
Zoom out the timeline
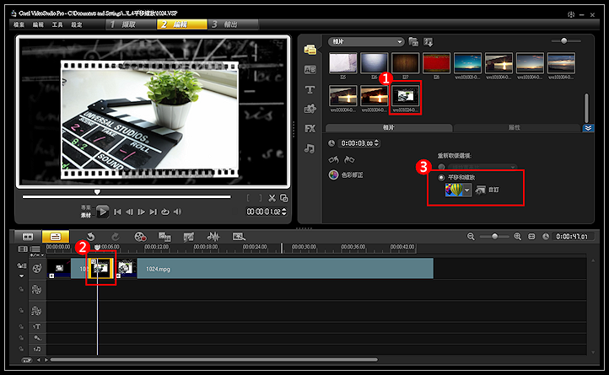(x=471, y=237)
